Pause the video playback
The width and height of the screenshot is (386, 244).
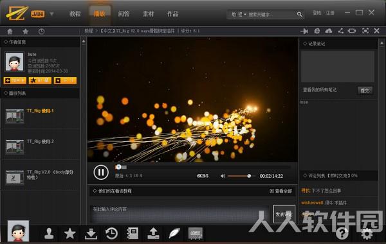point(101,172)
